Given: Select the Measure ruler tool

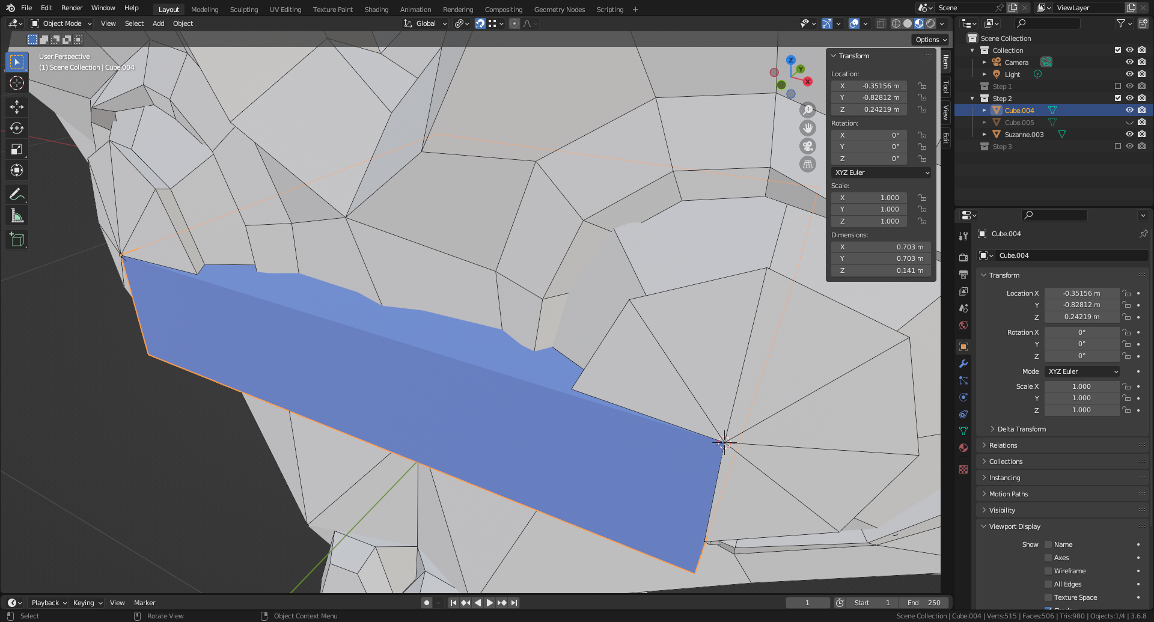Looking at the screenshot, I should [x=17, y=215].
